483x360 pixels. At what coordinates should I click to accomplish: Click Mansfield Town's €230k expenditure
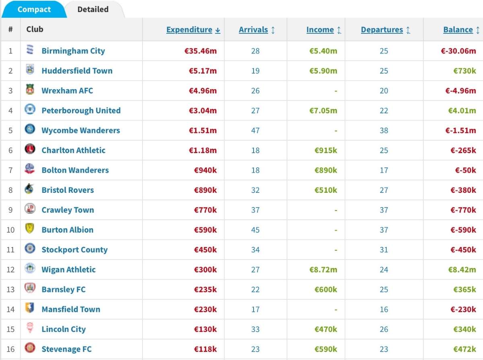point(205,309)
